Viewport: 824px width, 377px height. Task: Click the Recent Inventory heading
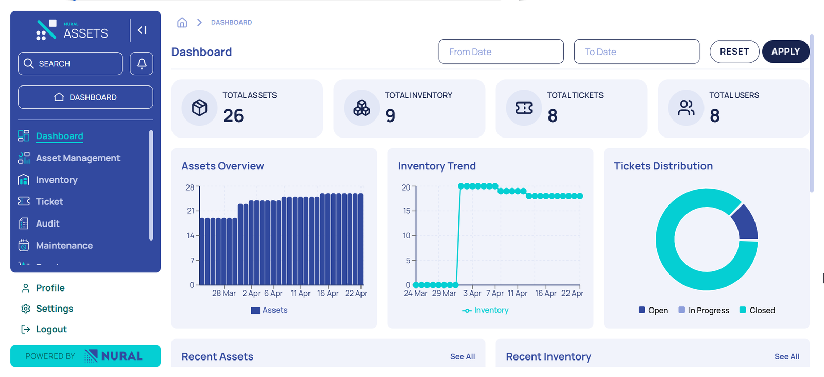tap(548, 356)
